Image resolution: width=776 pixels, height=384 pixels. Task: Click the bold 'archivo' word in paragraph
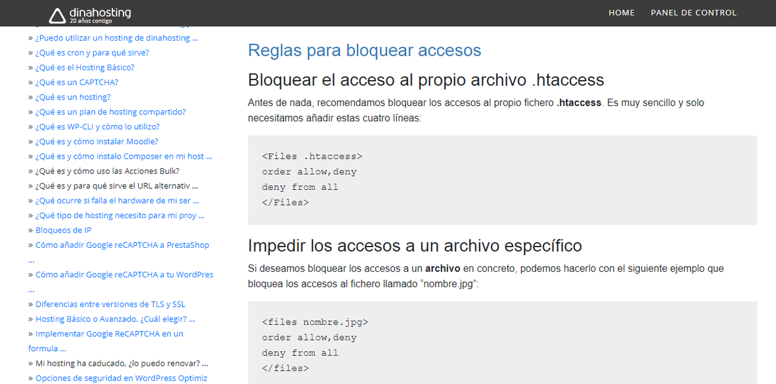click(x=442, y=268)
